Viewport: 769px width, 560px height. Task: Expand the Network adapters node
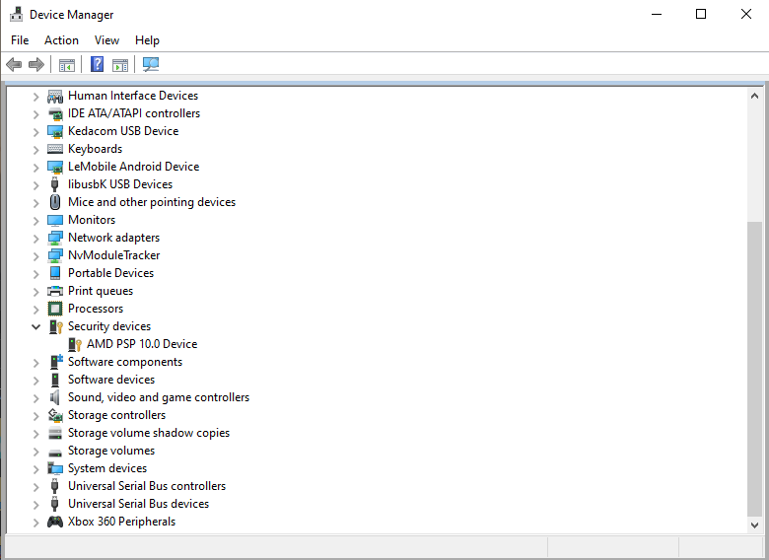pos(36,238)
